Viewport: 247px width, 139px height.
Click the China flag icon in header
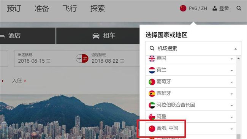pyautogui.click(x=183, y=8)
